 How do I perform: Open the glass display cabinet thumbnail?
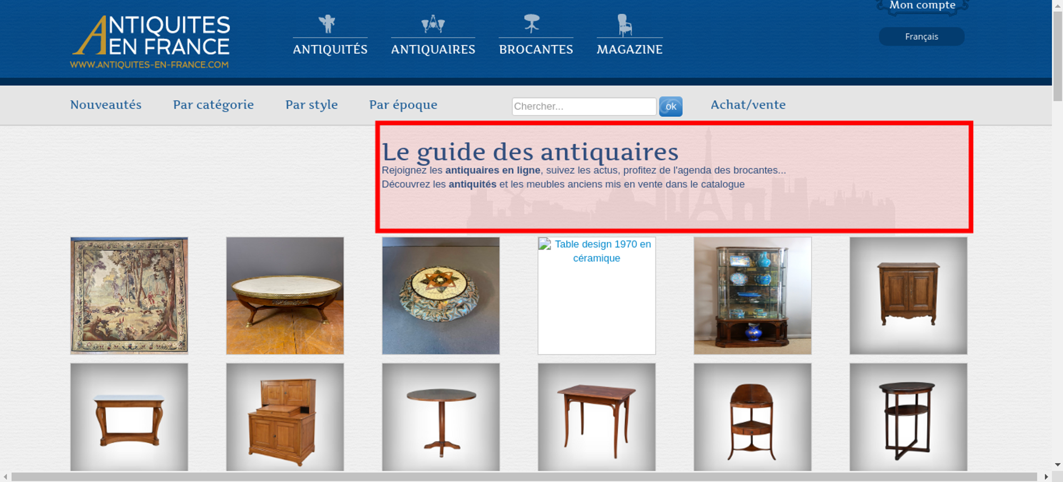pyautogui.click(x=752, y=296)
